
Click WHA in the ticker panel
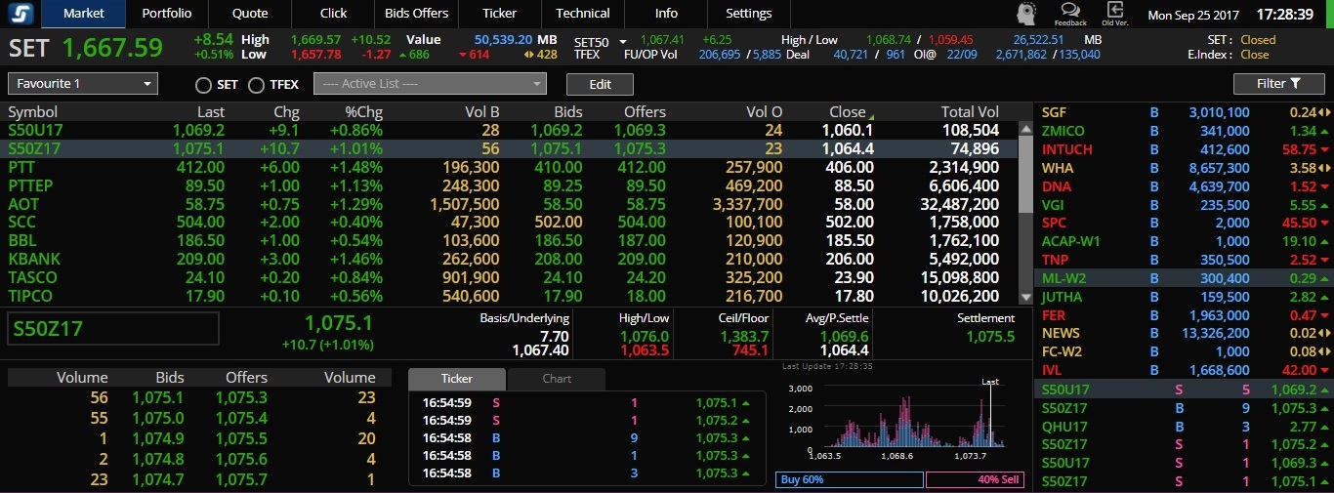coord(1057,169)
